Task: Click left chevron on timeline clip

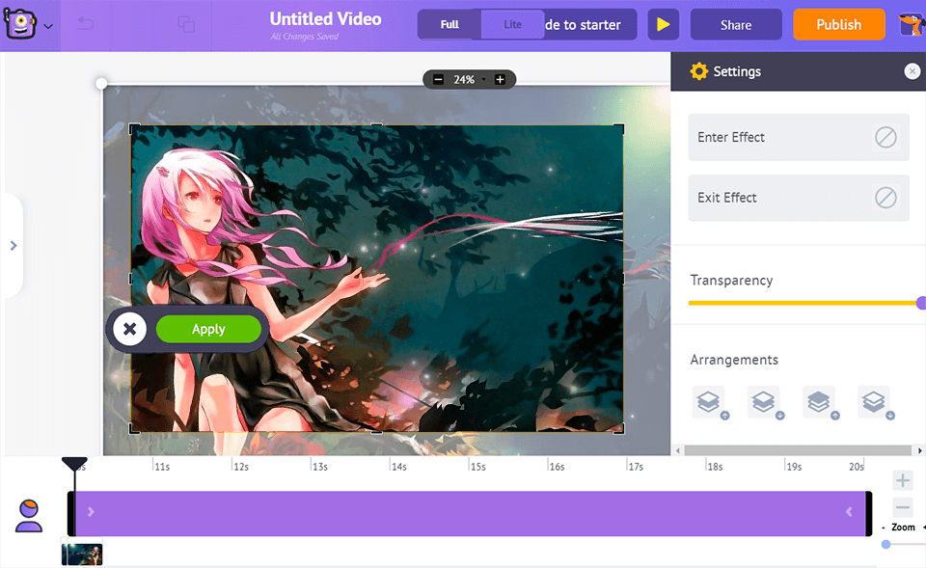Action: coord(849,512)
